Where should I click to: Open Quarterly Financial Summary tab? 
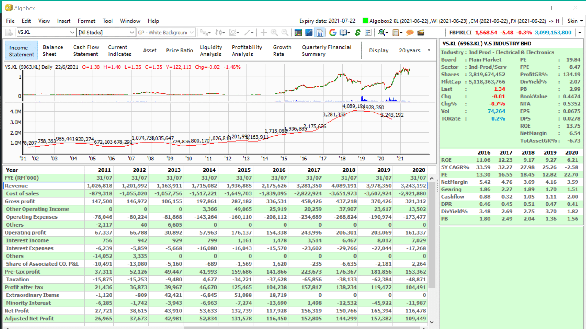(x=327, y=51)
